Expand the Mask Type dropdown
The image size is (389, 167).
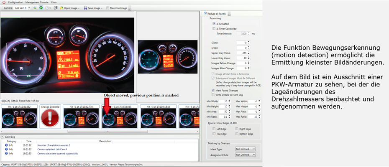(x=245, y=149)
